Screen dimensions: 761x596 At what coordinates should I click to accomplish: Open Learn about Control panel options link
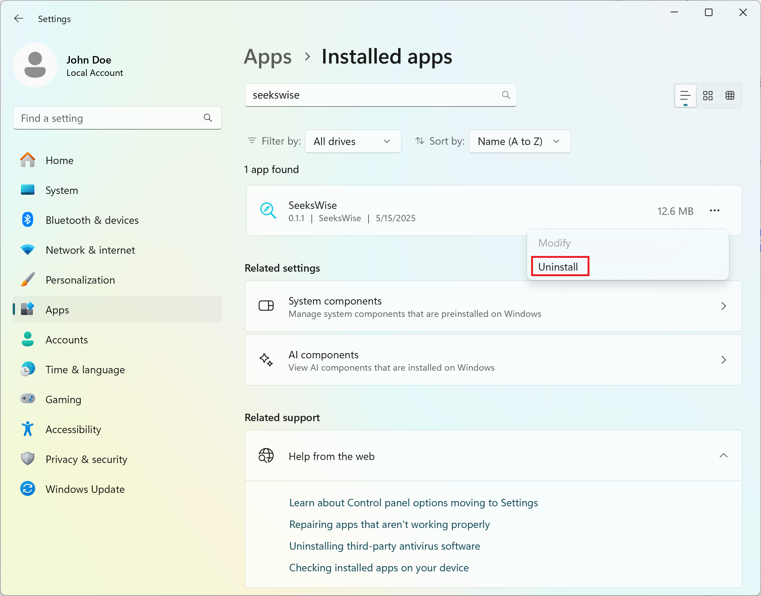(x=413, y=503)
